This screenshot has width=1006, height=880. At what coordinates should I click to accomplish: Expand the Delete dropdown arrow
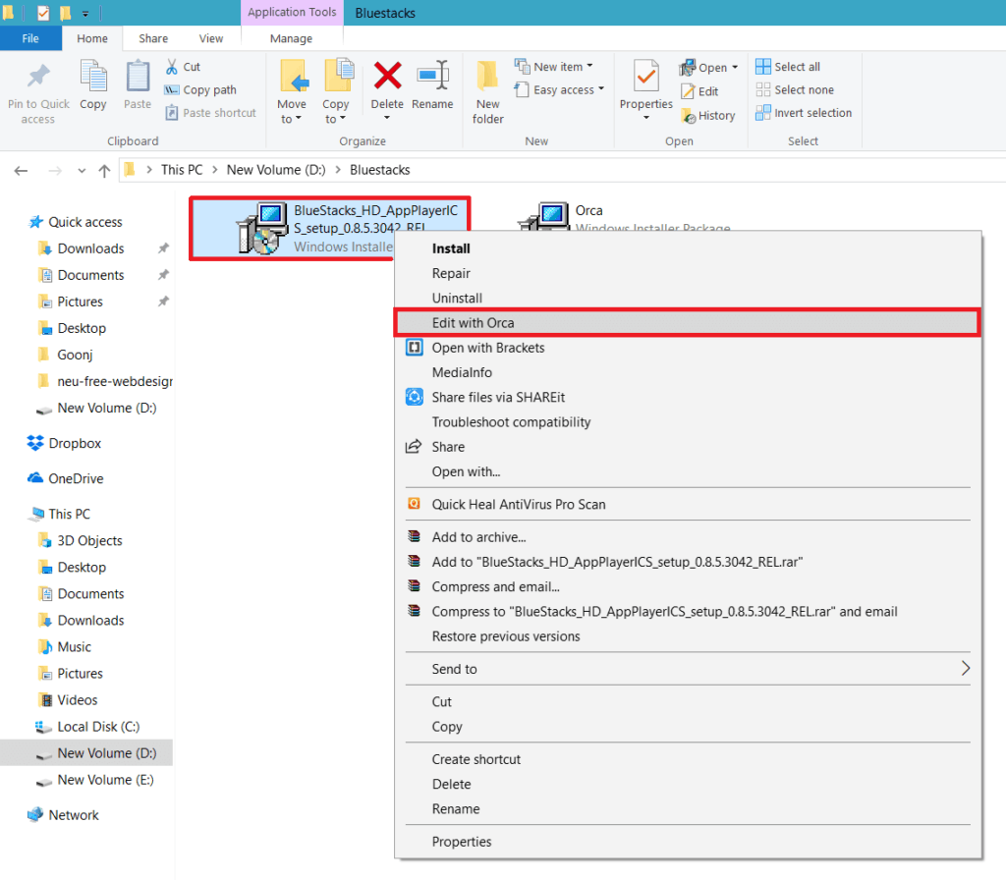click(387, 118)
